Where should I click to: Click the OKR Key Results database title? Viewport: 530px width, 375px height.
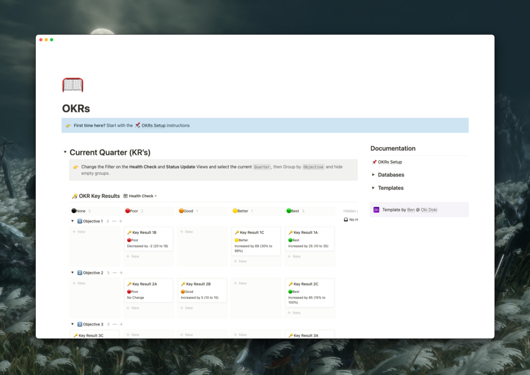pyautogui.click(x=99, y=196)
